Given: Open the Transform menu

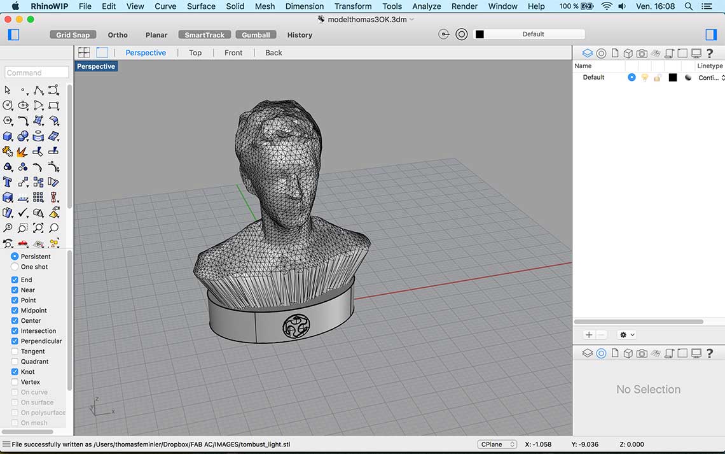Looking at the screenshot, I should tap(353, 6).
